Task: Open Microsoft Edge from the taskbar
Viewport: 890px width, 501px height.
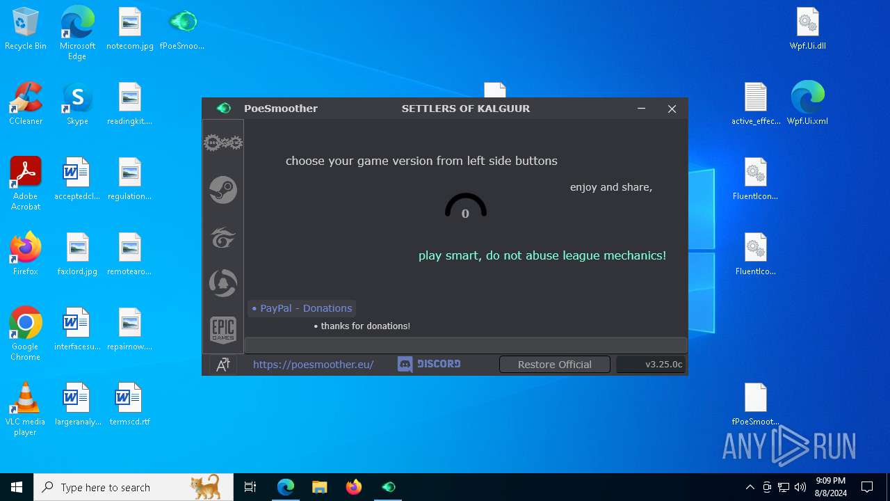Action: (286, 487)
